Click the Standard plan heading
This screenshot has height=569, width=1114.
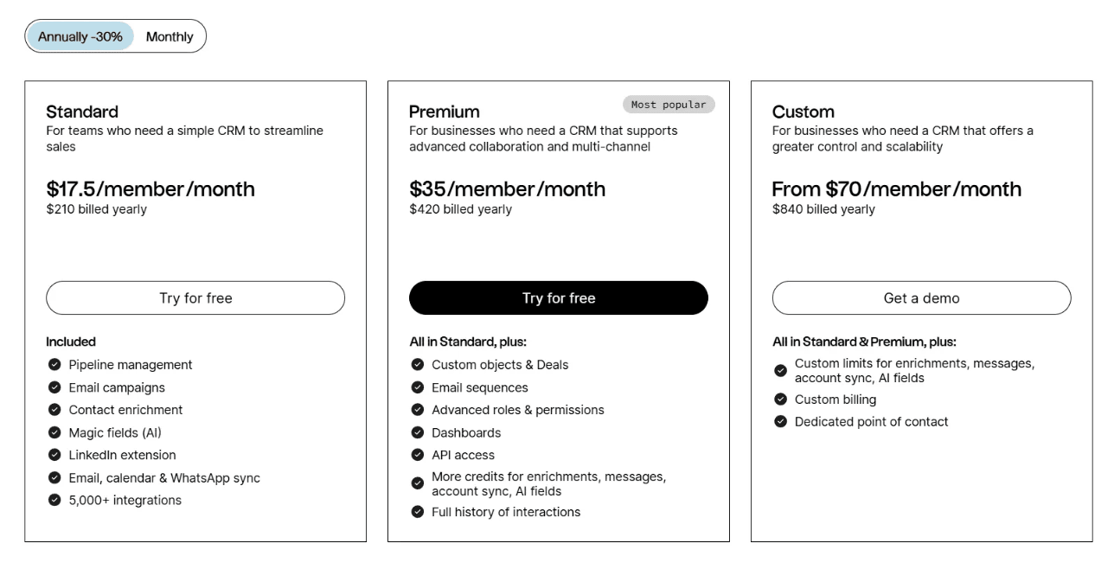pos(82,112)
